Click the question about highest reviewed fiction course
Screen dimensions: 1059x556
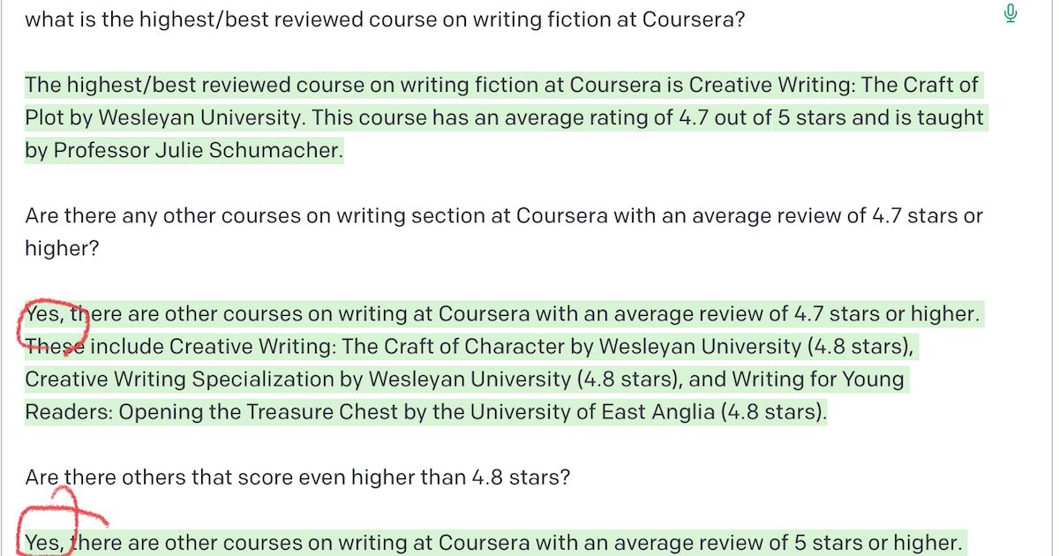[x=385, y=19]
